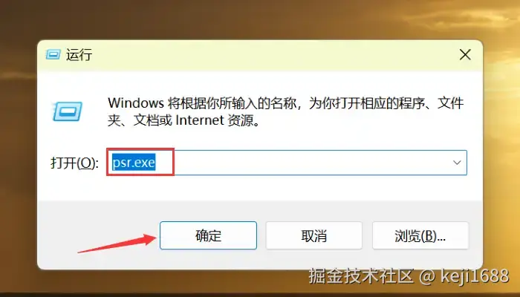Close the 运行 dialog with the X button
520x297 pixels.
[465, 55]
